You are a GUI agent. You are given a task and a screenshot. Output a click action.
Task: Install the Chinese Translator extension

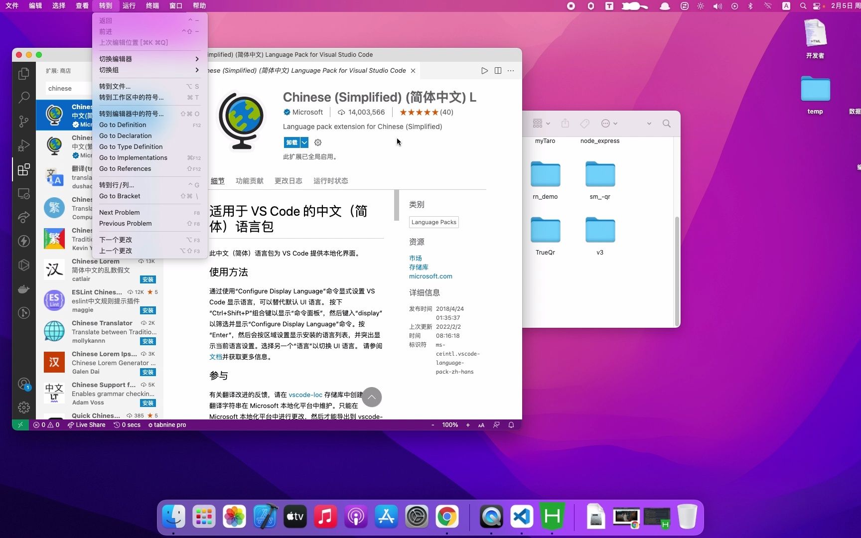click(148, 341)
